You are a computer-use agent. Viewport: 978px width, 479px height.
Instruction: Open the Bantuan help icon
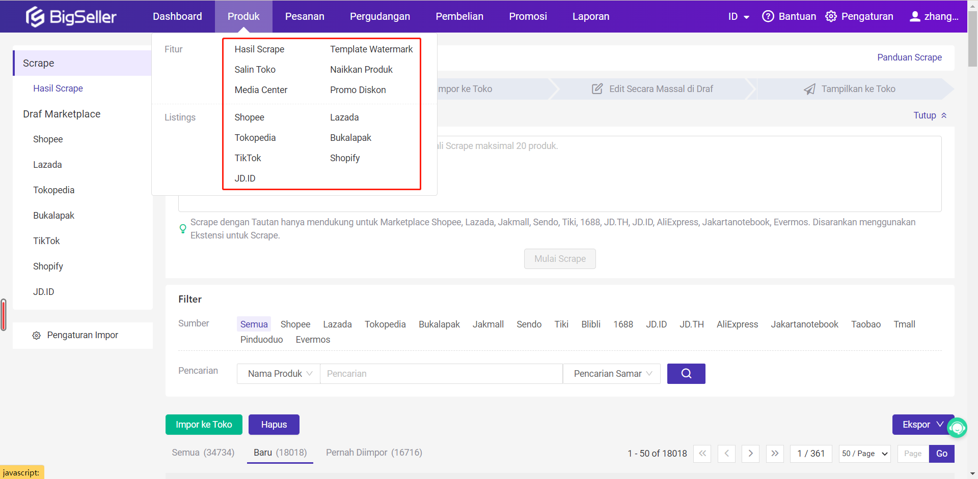click(768, 16)
